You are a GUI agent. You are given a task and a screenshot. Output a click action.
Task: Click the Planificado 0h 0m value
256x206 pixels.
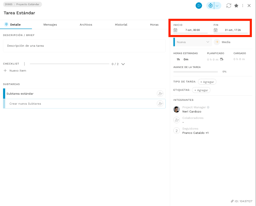click(213, 60)
